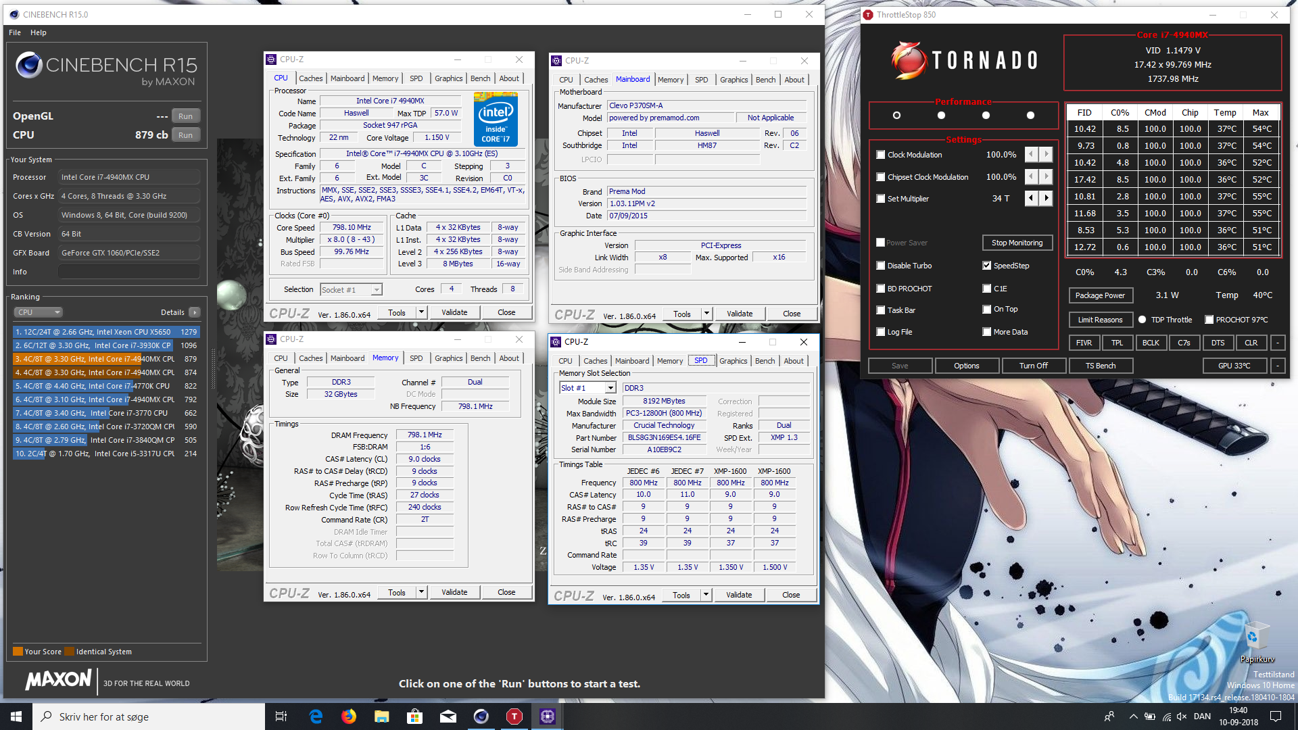Enable the Task Bar checkbox
Screen dimensions: 1298x730
click(x=880, y=310)
